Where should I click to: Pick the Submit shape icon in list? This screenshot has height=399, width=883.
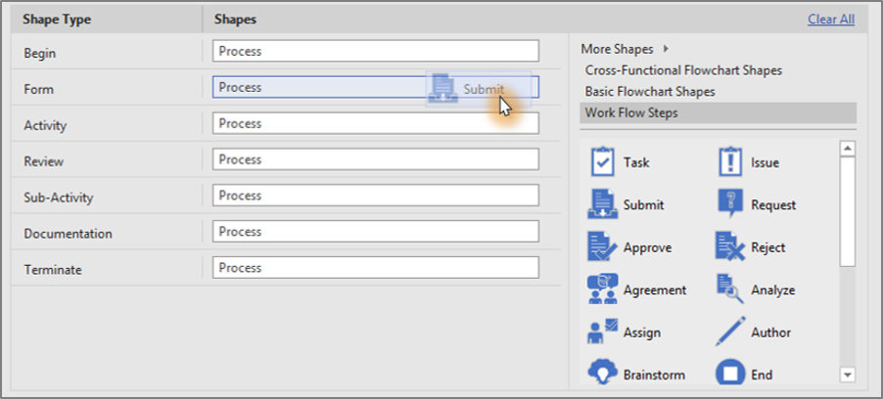click(602, 204)
